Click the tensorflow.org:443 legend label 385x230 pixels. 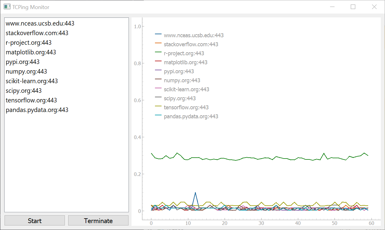click(x=186, y=107)
